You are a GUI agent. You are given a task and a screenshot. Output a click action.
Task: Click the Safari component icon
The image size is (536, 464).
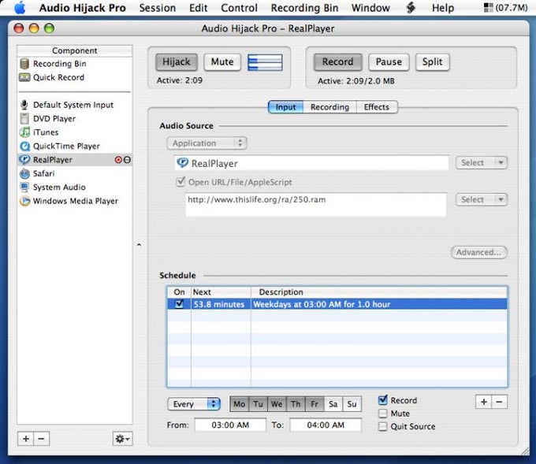[24, 173]
